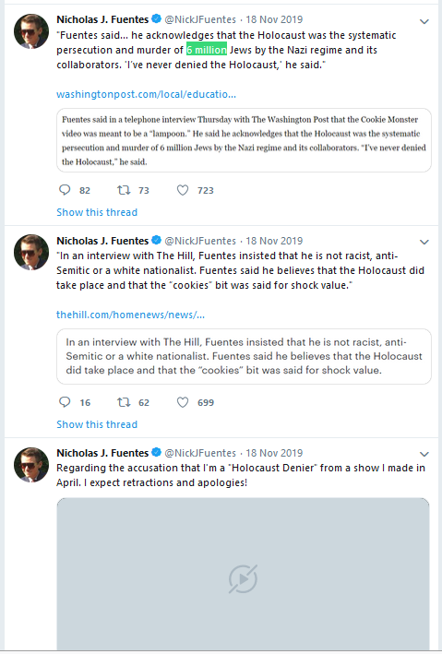Open the washingtonpost.com link
The image size is (442, 654).
tap(146, 94)
